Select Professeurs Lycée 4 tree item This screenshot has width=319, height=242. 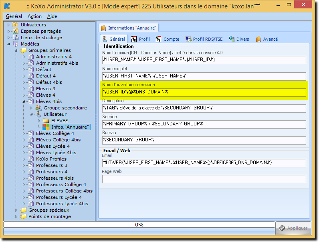59,197
